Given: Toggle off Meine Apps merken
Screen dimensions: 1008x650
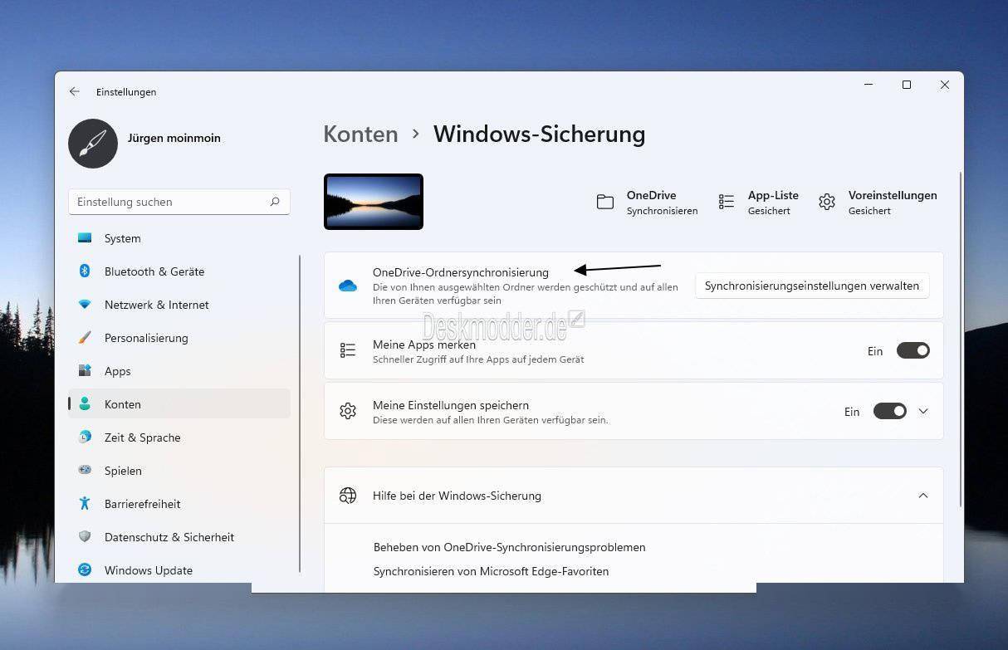Looking at the screenshot, I should 913,350.
